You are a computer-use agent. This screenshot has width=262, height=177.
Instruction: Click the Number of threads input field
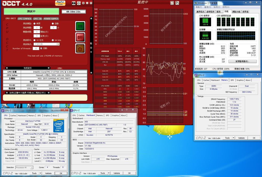pos(36,48)
